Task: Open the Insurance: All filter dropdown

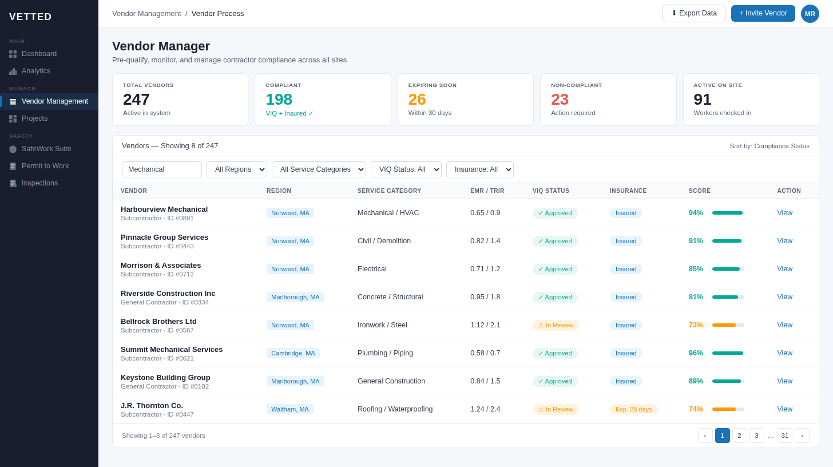Action: [479, 169]
